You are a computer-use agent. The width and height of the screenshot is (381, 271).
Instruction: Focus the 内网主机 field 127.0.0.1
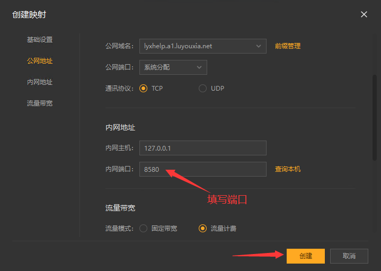pyautogui.click(x=203, y=148)
